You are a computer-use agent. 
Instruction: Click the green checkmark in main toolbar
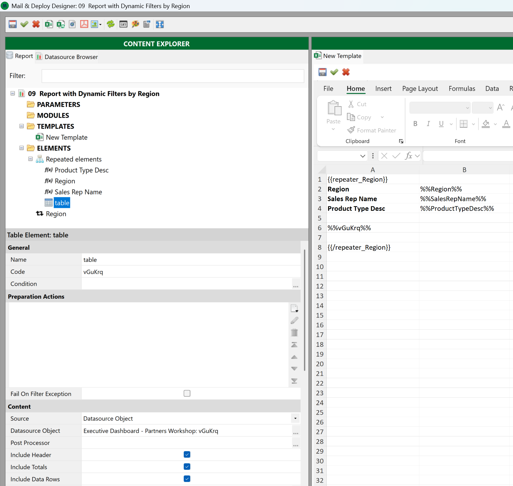click(x=24, y=24)
